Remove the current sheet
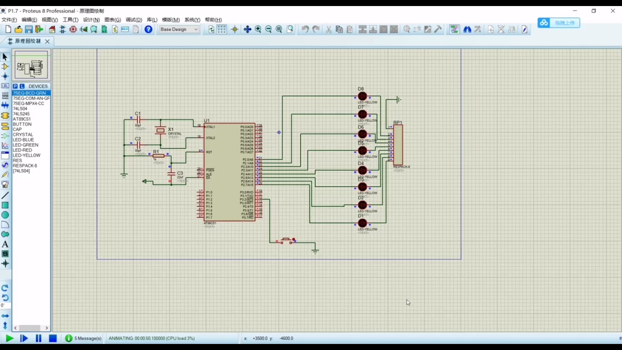The image size is (622, 350). (501, 29)
